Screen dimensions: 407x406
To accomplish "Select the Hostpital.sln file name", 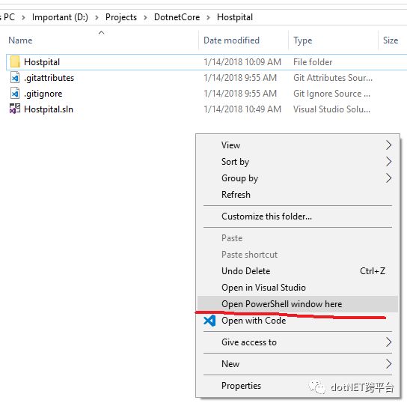I will click(x=49, y=109).
